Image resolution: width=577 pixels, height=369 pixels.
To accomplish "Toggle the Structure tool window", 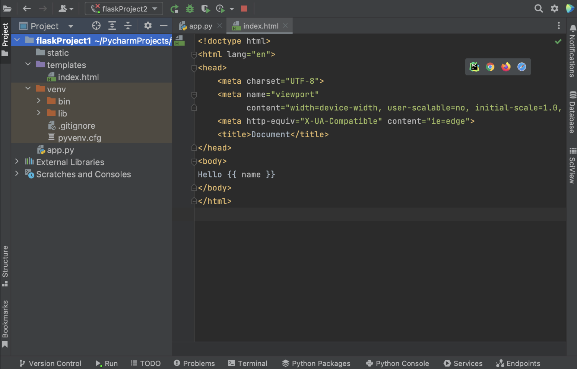I will click(x=5, y=266).
